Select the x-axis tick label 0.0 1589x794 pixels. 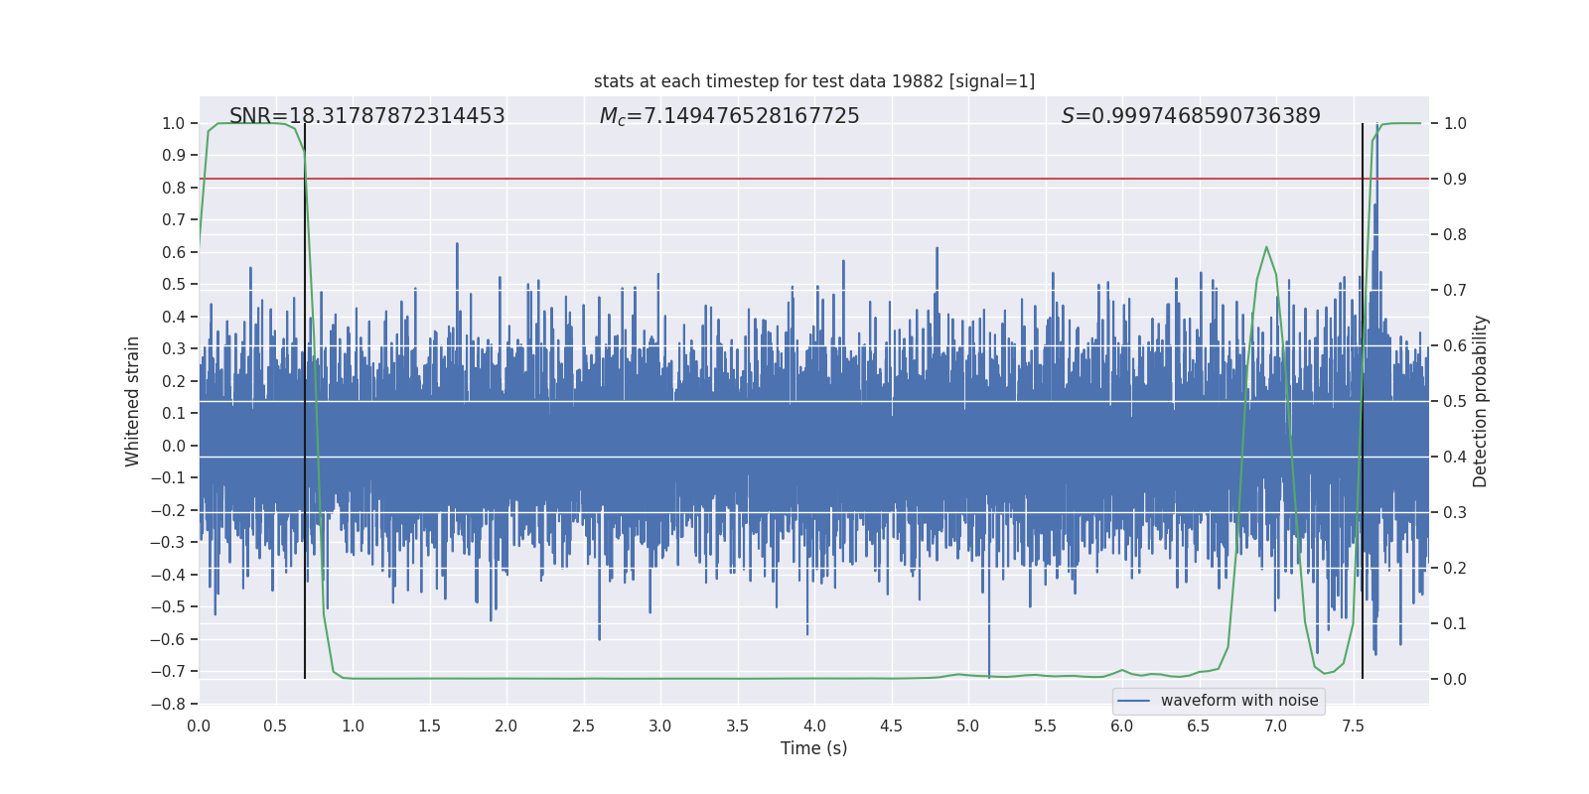coord(199,726)
